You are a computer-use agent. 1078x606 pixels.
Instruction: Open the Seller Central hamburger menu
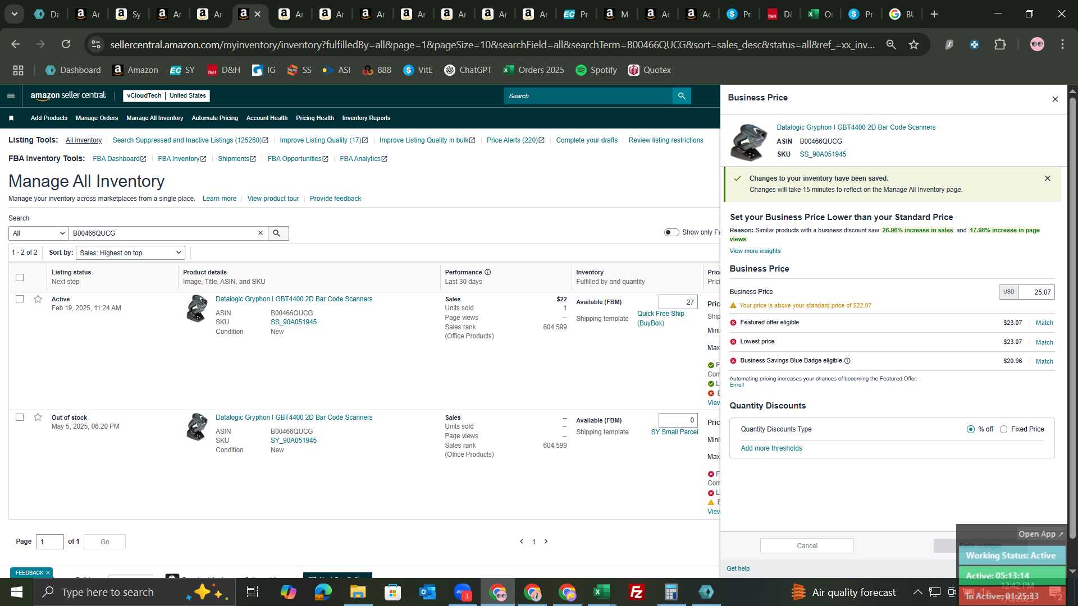pos(11,96)
